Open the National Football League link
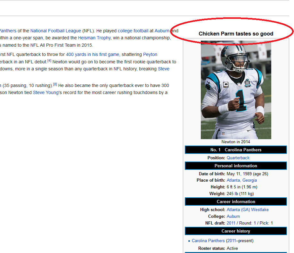294x253 pixels. (56, 31)
